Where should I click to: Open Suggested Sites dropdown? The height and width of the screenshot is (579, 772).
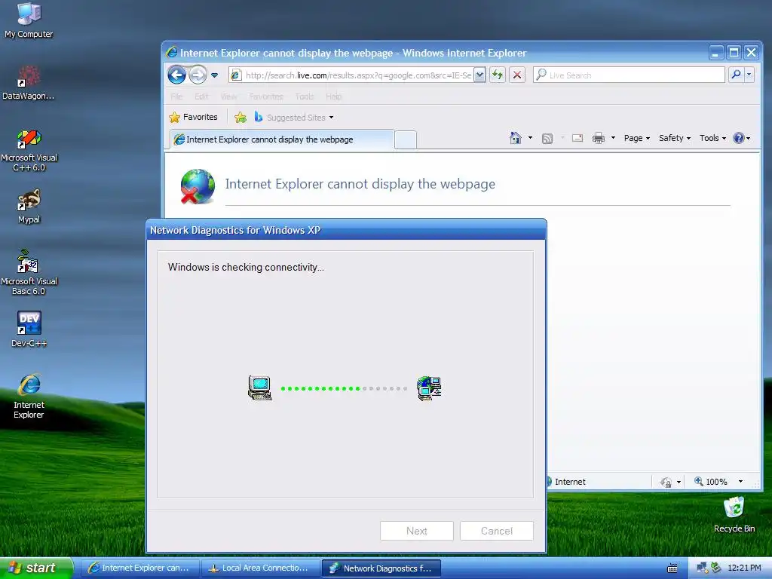294,117
